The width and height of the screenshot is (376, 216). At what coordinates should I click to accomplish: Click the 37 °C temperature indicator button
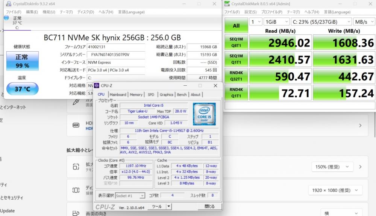[22, 89]
